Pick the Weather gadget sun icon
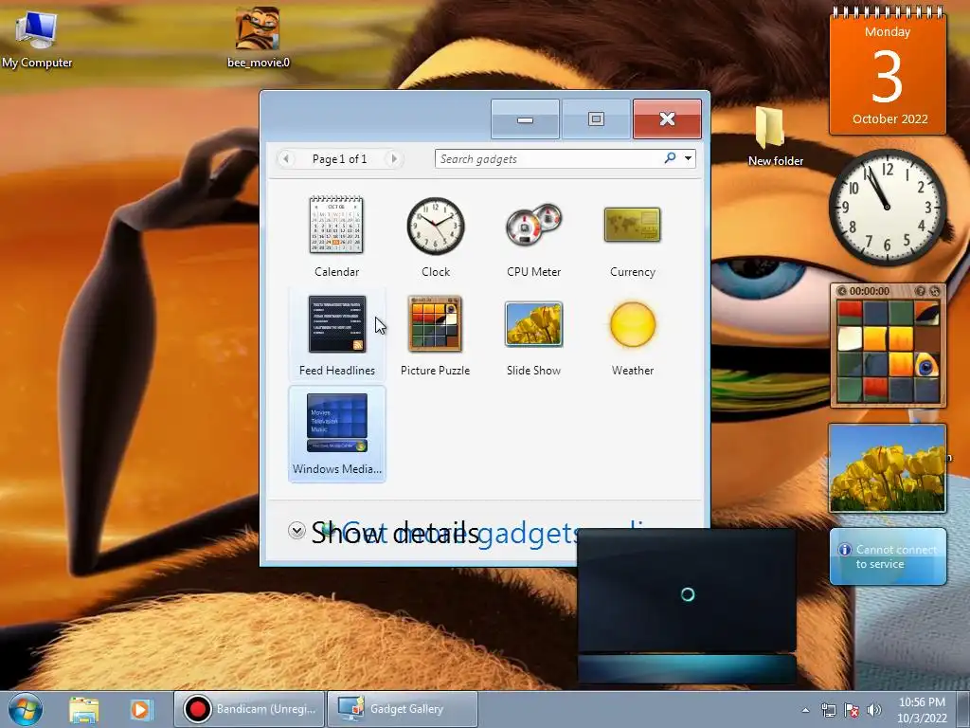Screen dimensions: 970x728 [x=632, y=324]
